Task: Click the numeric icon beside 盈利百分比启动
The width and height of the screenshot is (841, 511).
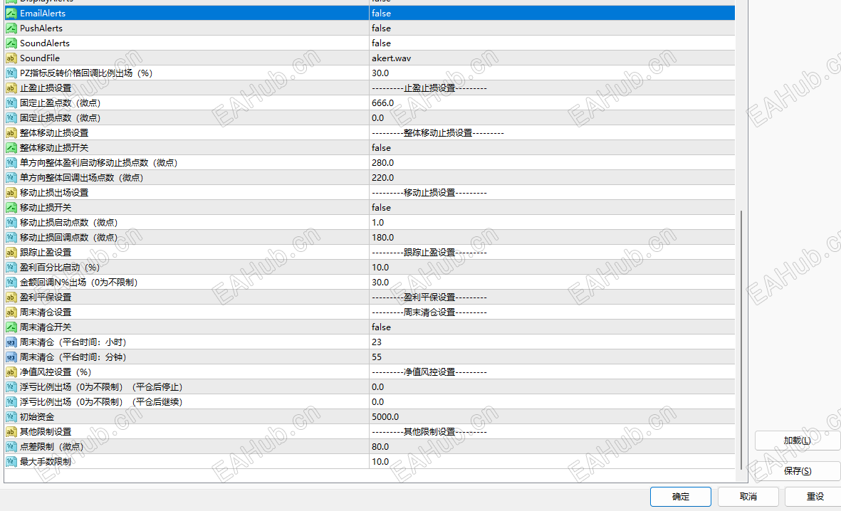Action: click(x=11, y=267)
